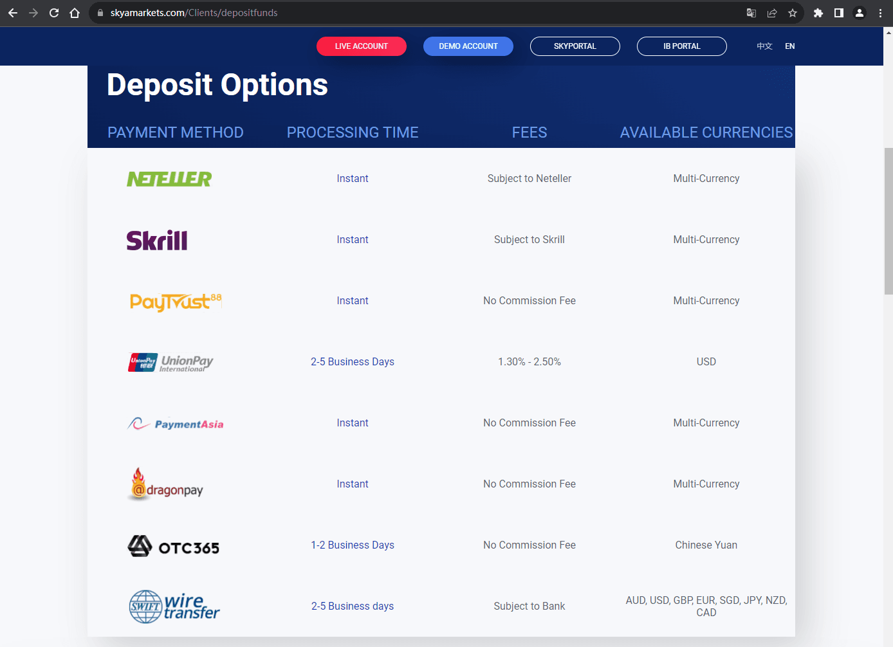Viewport: 893px width, 647px height.
Task: Open the translate page icon
Action: pyautogui.click(x=751, y=13)
